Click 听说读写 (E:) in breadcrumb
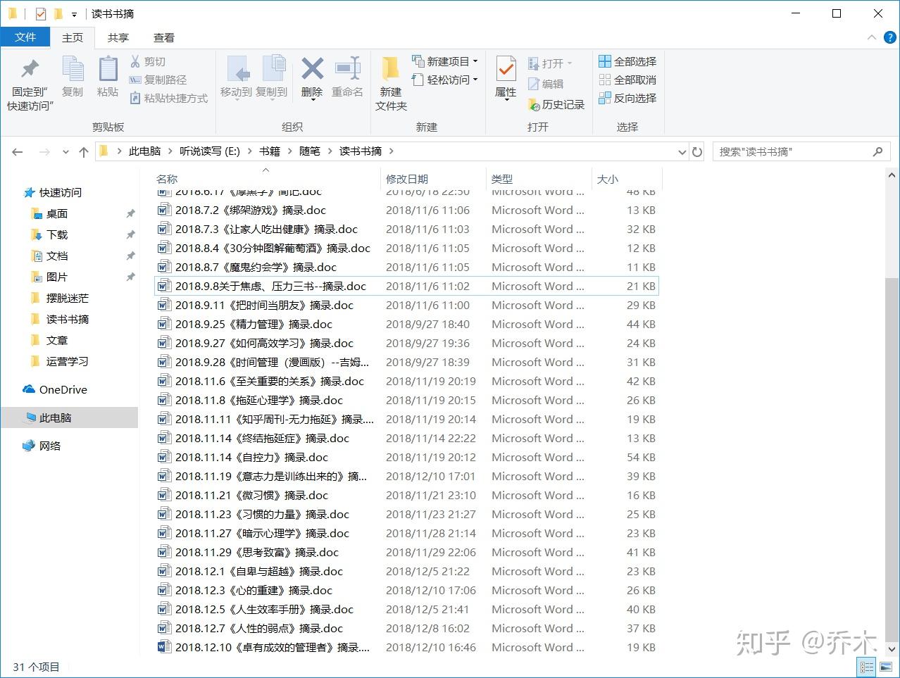900x678 pixels. tap(210, 151)
